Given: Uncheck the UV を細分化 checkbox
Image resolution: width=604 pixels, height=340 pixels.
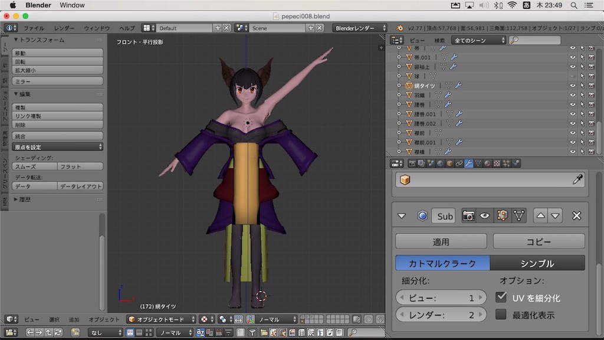Looking at the screenshot, I should coord(501,297).
